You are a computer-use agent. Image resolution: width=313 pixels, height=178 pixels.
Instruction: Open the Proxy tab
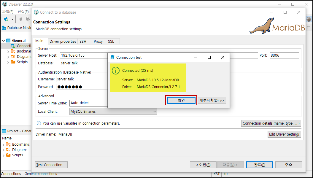click(x=98, y=41)
